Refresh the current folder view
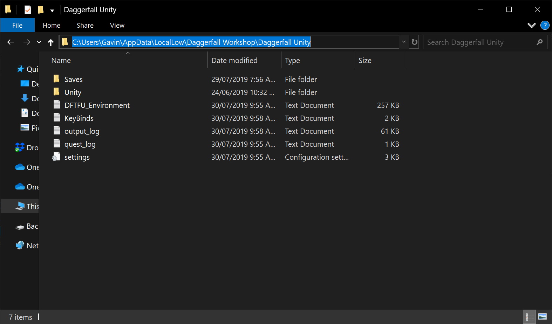The width and height of the screenshot is (552, 324). tap(415, 42)
